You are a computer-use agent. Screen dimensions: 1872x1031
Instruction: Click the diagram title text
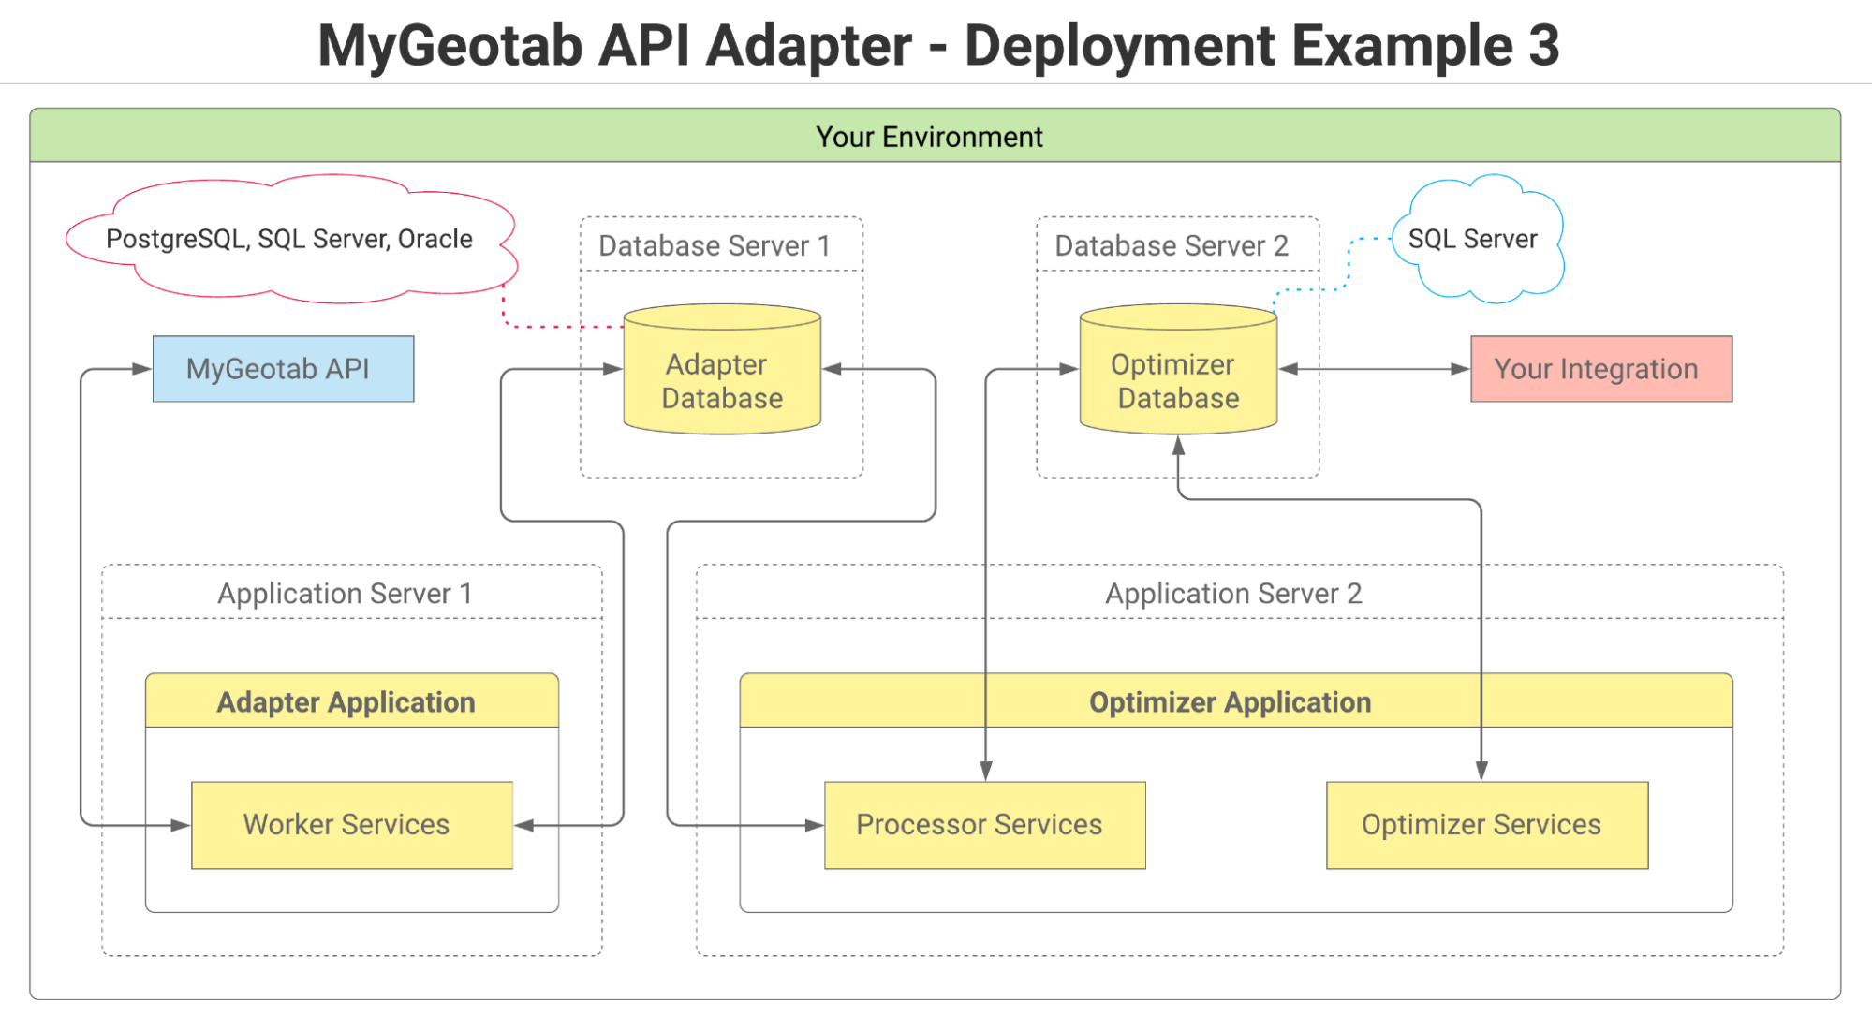(x=937, y=45)
